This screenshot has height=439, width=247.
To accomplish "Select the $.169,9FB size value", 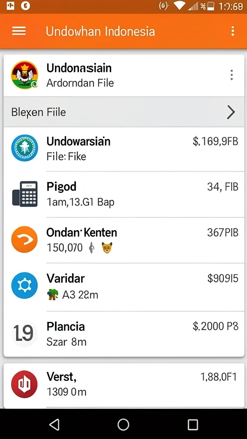I will pos(215,141).
